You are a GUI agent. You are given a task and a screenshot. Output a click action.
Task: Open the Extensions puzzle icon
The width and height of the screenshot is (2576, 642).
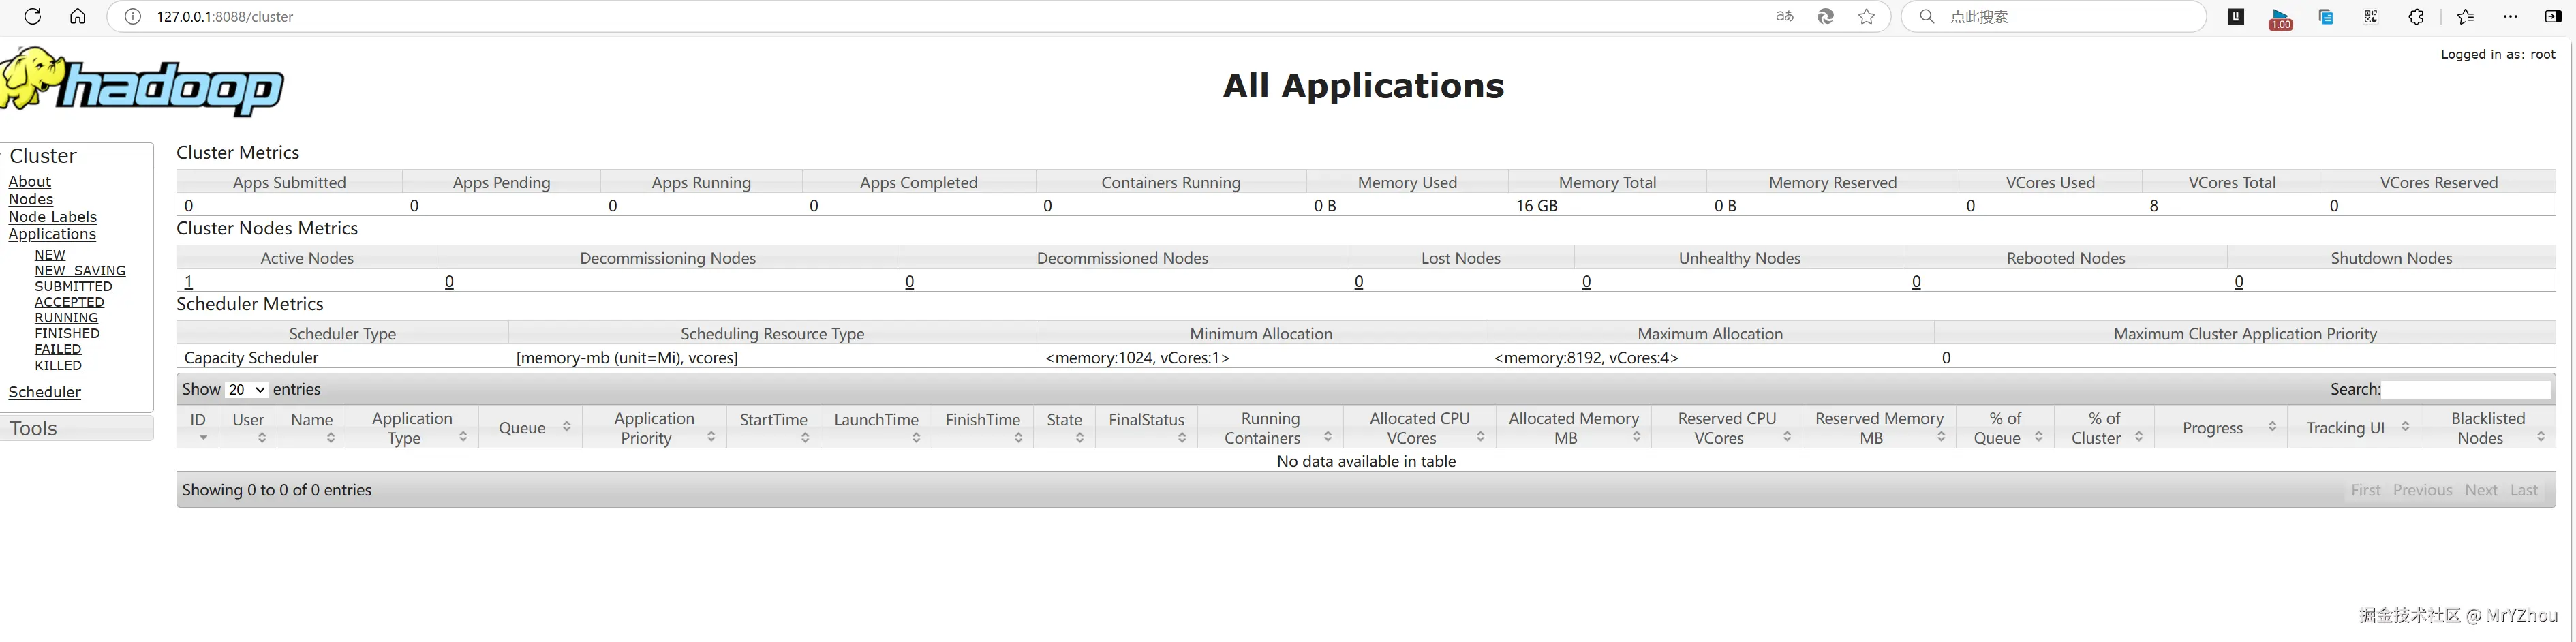[x=2416, y=17]
